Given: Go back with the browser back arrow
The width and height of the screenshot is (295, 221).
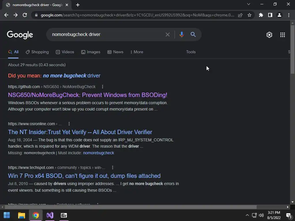Looking at the screenshot, I should pos(6,15).
